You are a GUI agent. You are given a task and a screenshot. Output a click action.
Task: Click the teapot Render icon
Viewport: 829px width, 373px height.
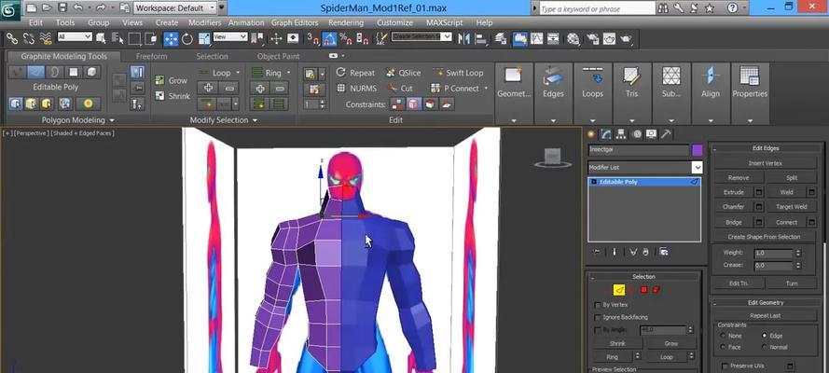pyautogui.click(x=627, y=38)
